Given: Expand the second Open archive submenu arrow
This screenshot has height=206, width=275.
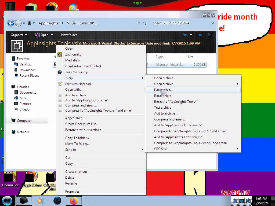Looking at the screenshot, I should pos(237,84).
